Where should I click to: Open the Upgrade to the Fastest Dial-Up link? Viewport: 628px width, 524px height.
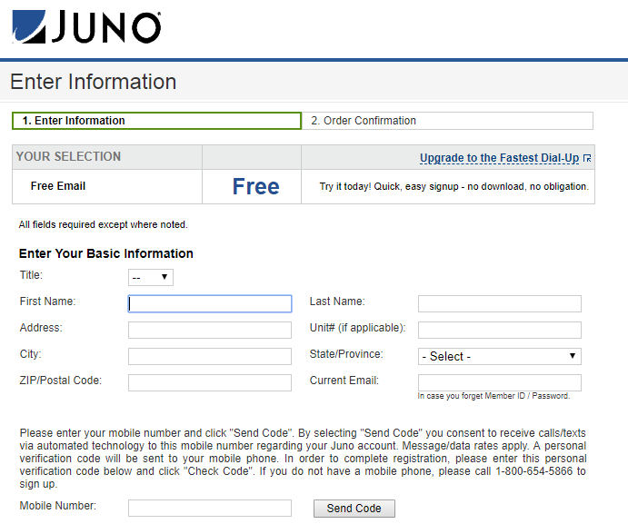pos(500,158)
